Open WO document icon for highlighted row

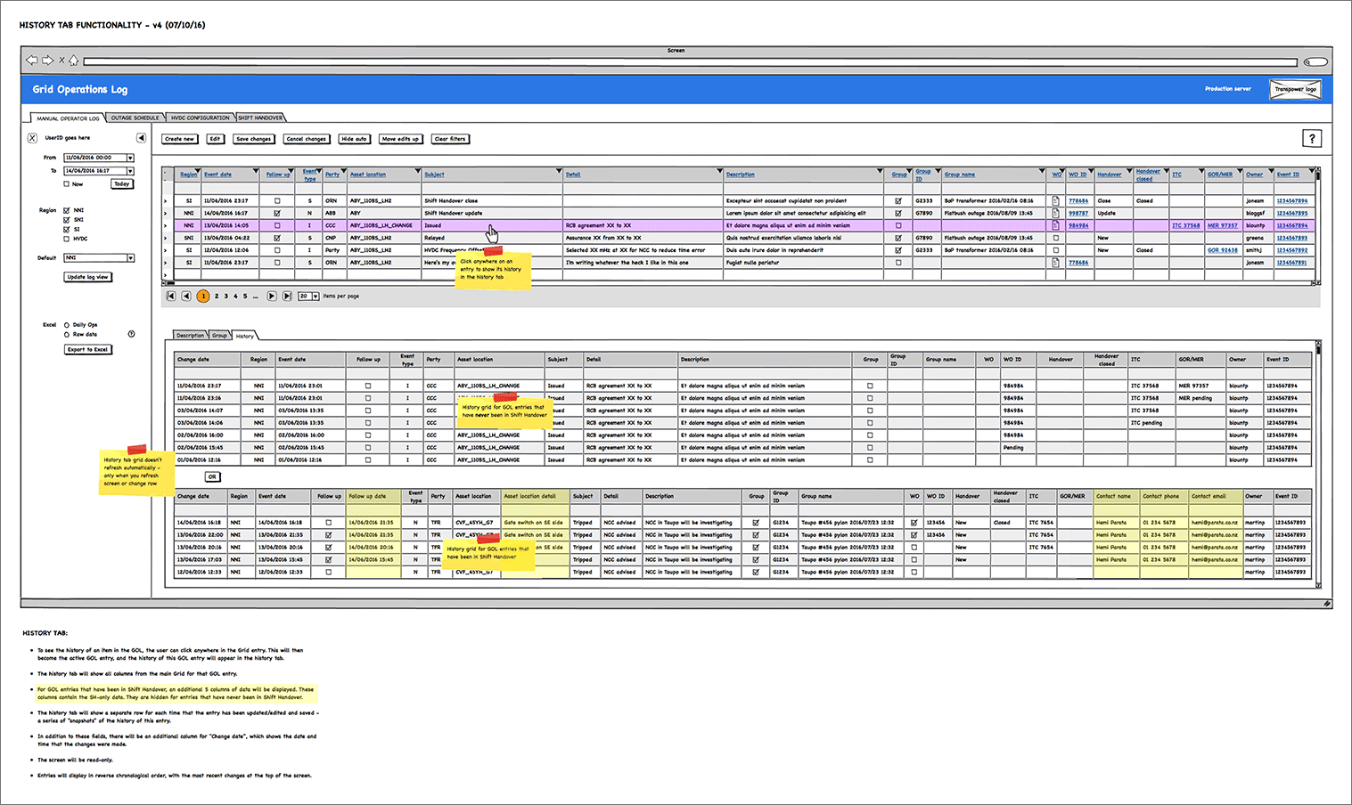coord(1056,225)
